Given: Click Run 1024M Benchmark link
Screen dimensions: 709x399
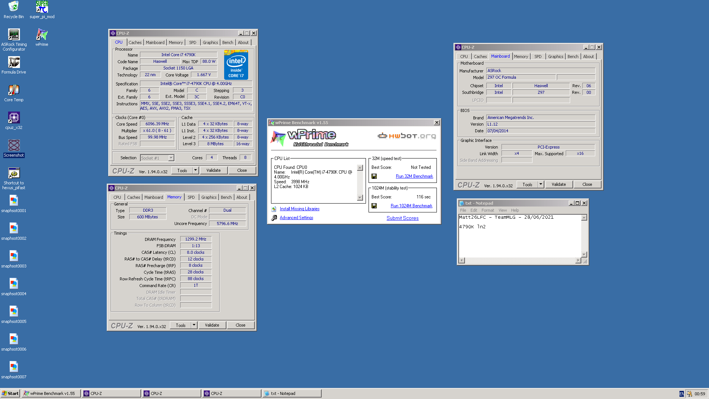Looking at the screenshot, I should [411, 206].
